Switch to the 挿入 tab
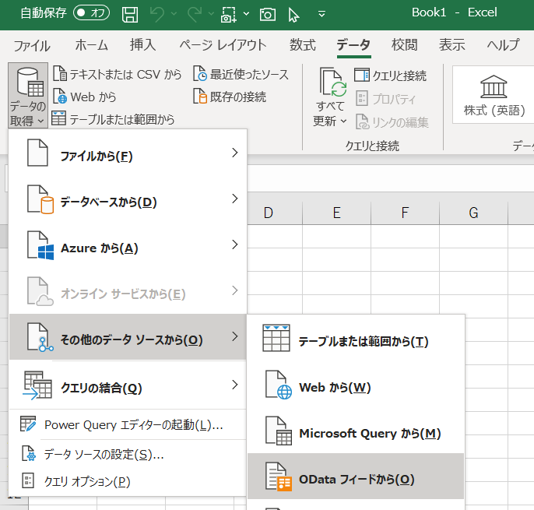This screenshot has height=510, width=534. click(x=142, y=45)
